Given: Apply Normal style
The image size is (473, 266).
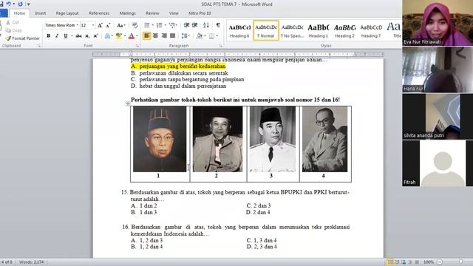Looking at the screenshot, I should (x=266, y=31).
